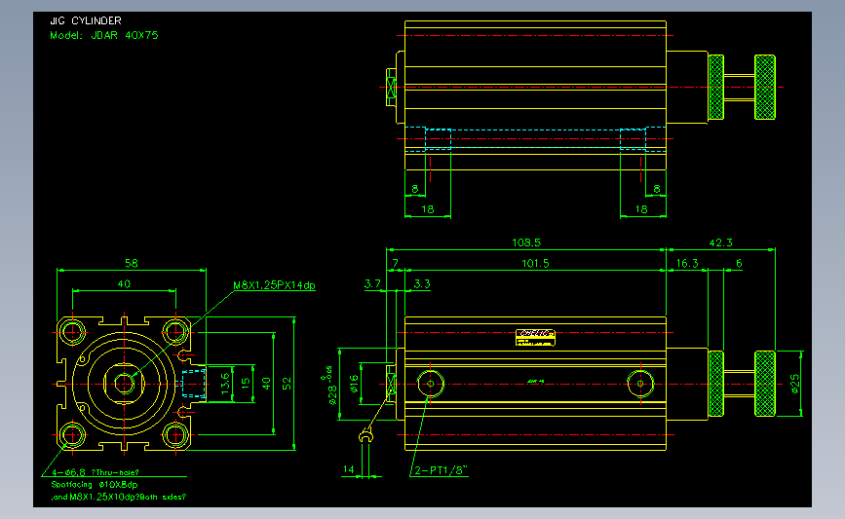
Task: Select the 6 dimension next to 16.3
Action: tap(739, 263)
